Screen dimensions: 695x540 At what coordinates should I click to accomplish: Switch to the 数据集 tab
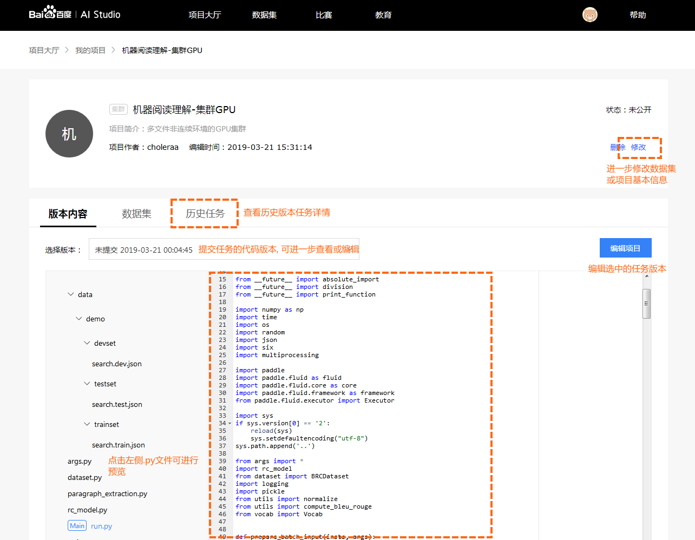pyautogui.click(x=136, y=214)
